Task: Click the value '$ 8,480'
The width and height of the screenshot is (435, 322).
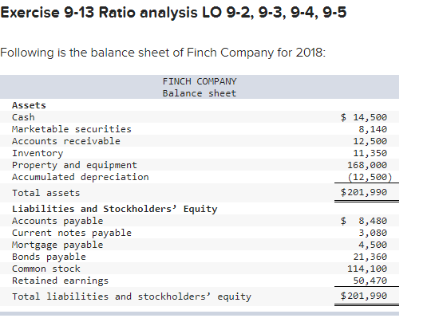Action: point(364,221)
